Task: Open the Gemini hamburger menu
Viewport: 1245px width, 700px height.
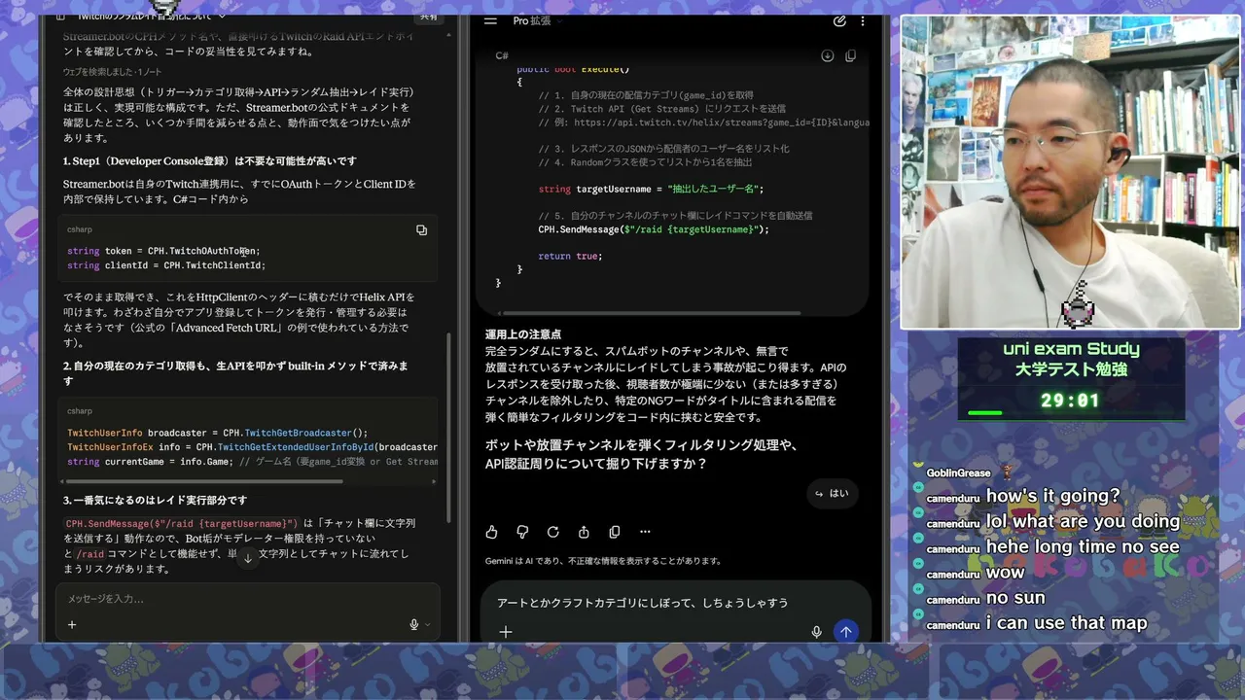Action: (x=490, y=20)
